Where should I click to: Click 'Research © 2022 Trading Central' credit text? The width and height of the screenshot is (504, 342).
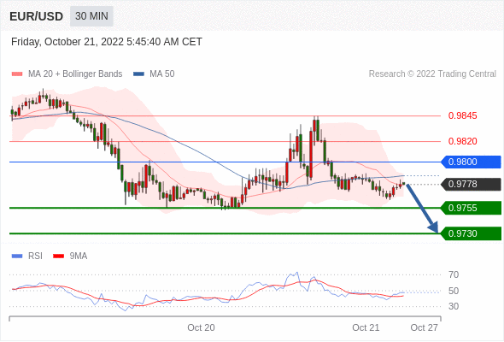(432, 74)
